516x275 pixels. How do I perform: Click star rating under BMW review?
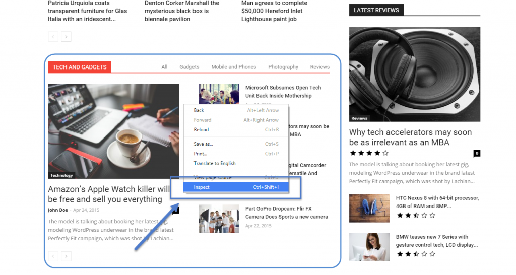[416, 254]
